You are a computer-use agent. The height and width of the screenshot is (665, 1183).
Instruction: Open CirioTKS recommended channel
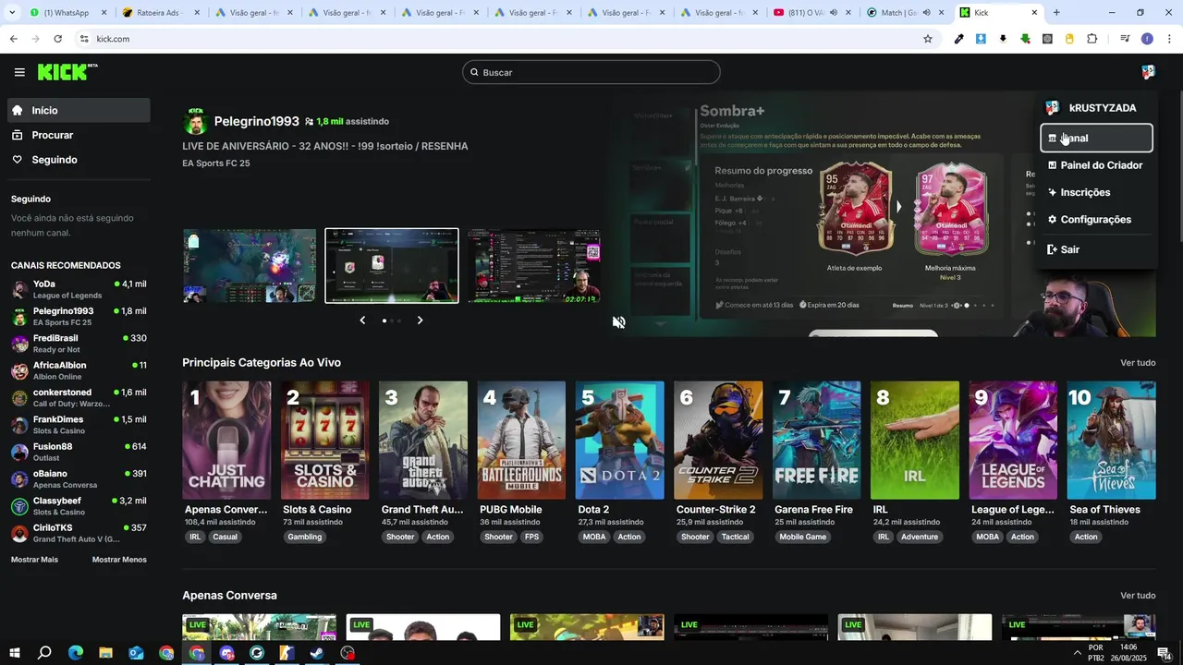coord(79,533)
